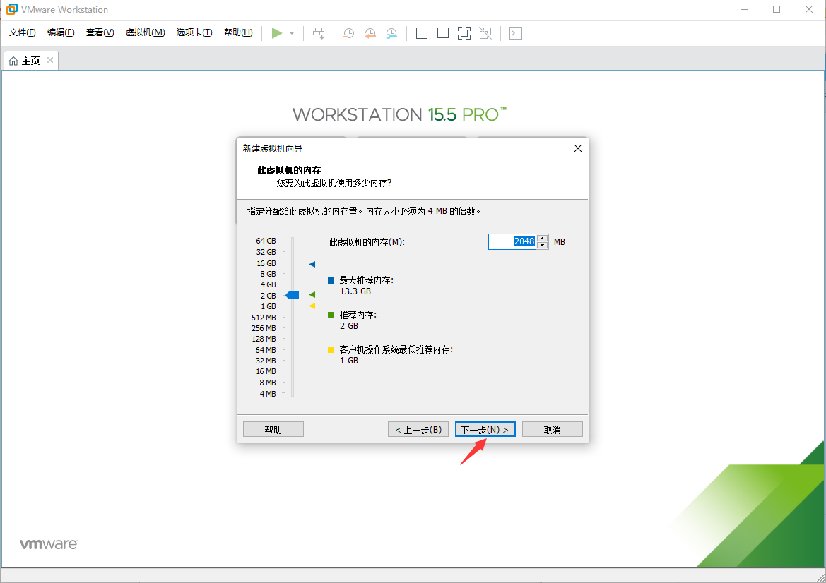The width and height of the screenshot is (826, 583).
Task: Proceed with 下一步(N) button
Action: (485, 429)
